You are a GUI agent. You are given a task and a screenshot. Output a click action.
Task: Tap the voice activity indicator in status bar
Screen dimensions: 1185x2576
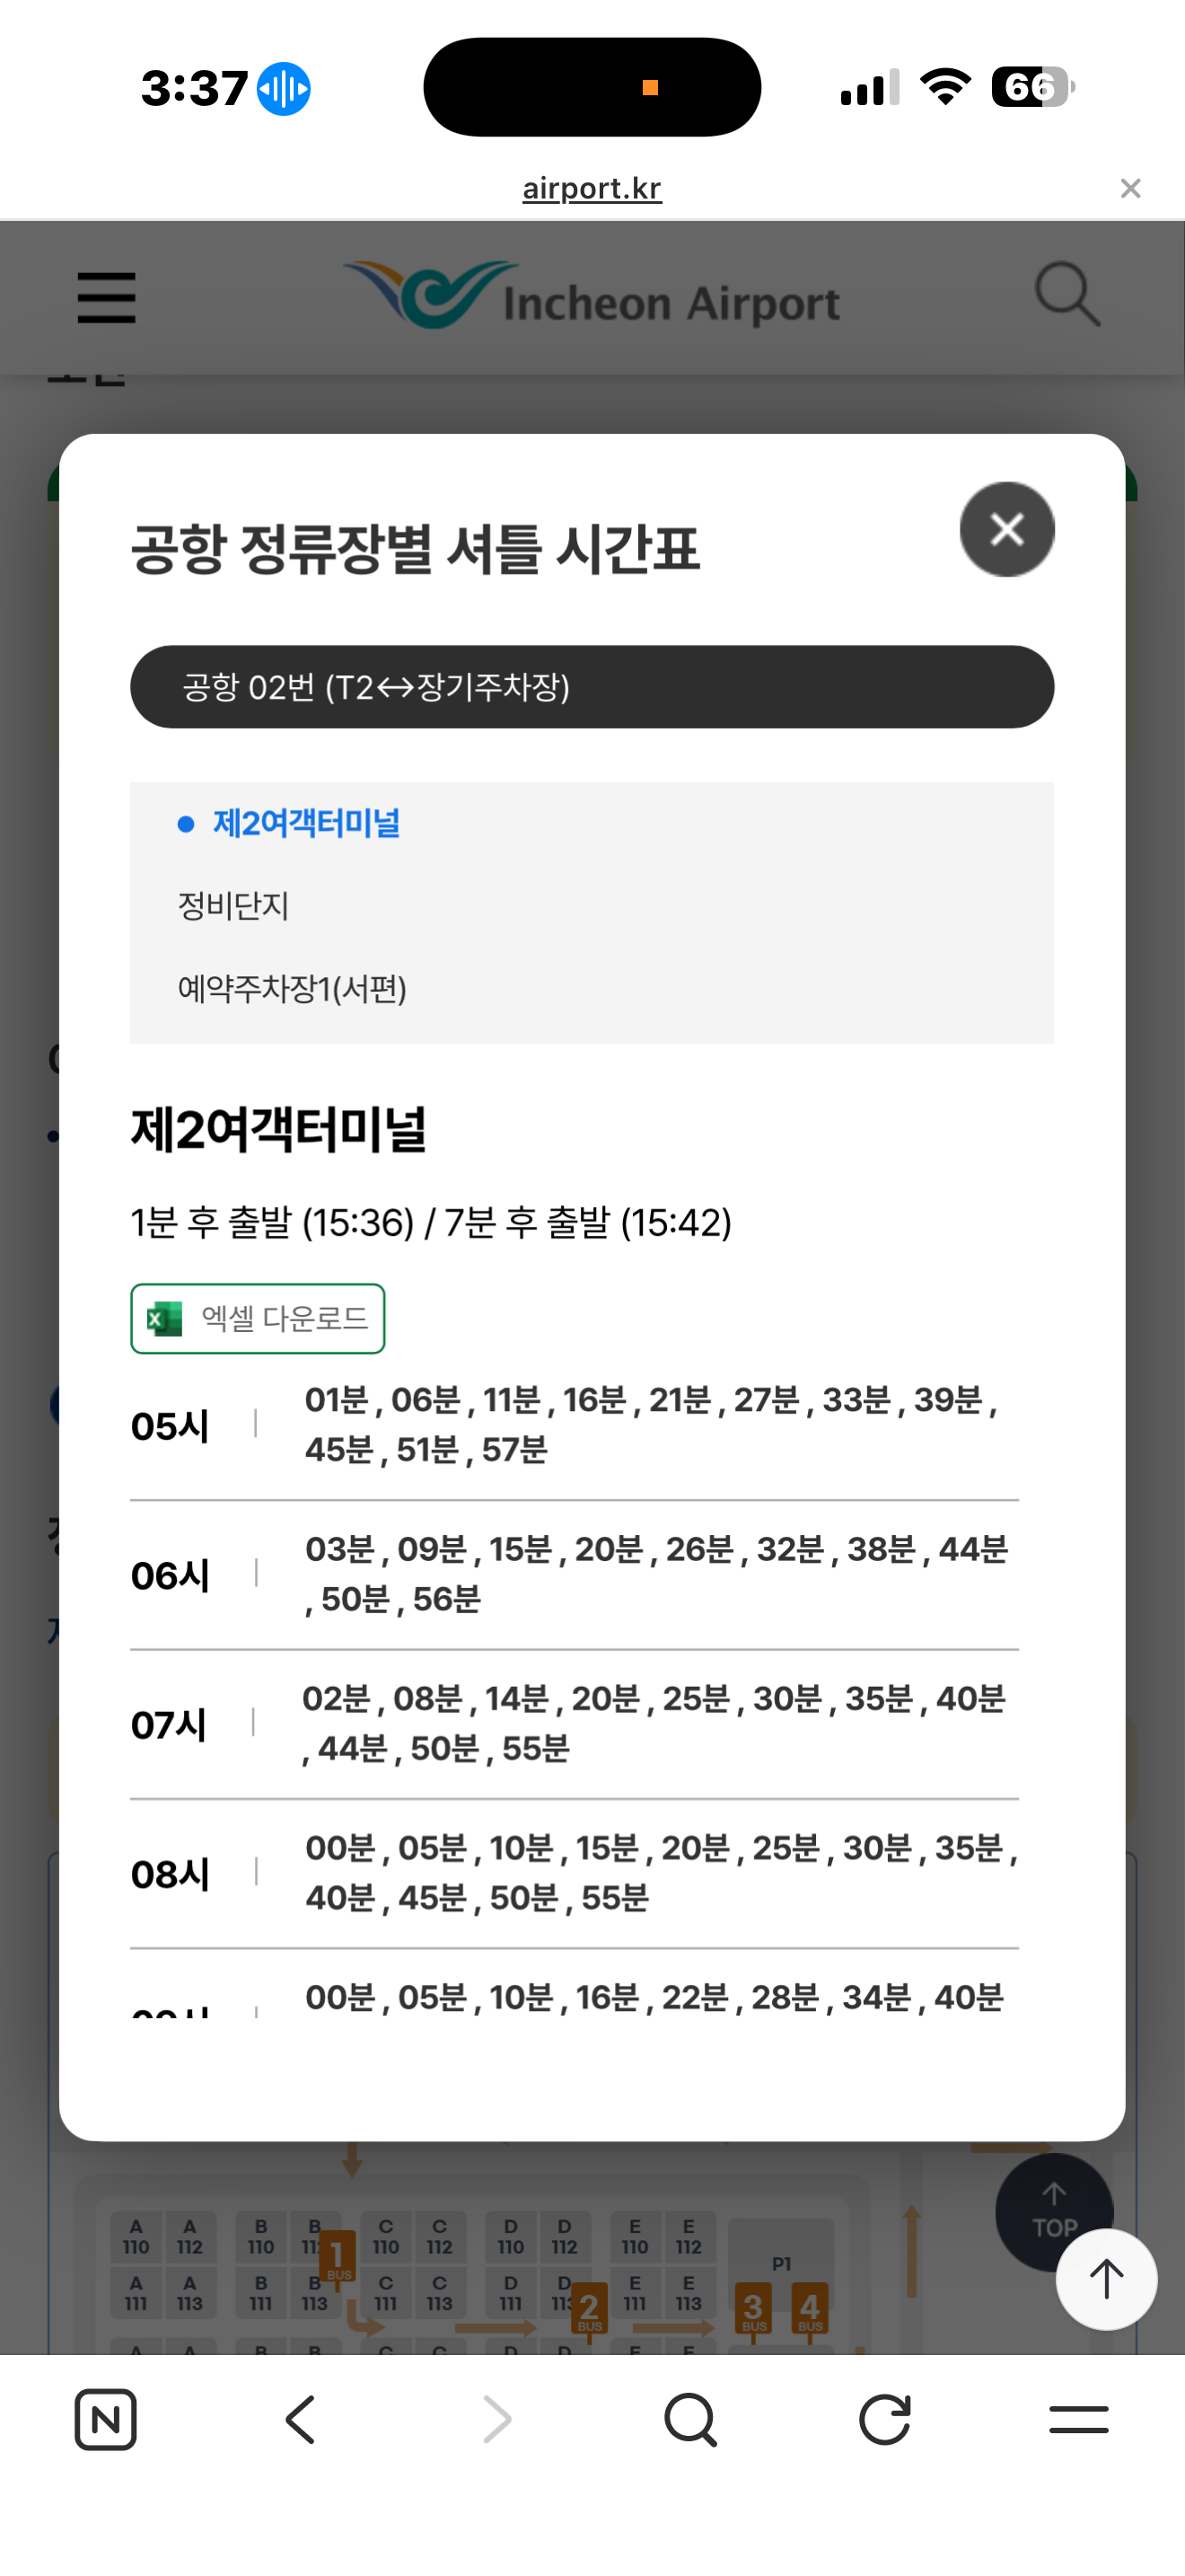tap(284, 89)
